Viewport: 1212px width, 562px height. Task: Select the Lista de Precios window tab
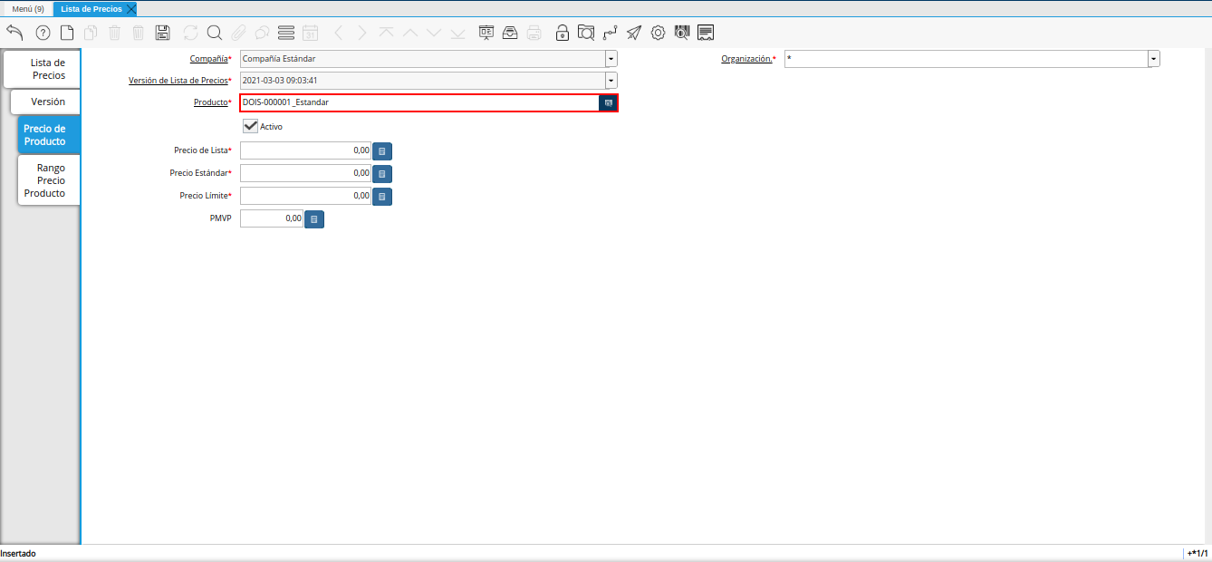click(91, 8)
